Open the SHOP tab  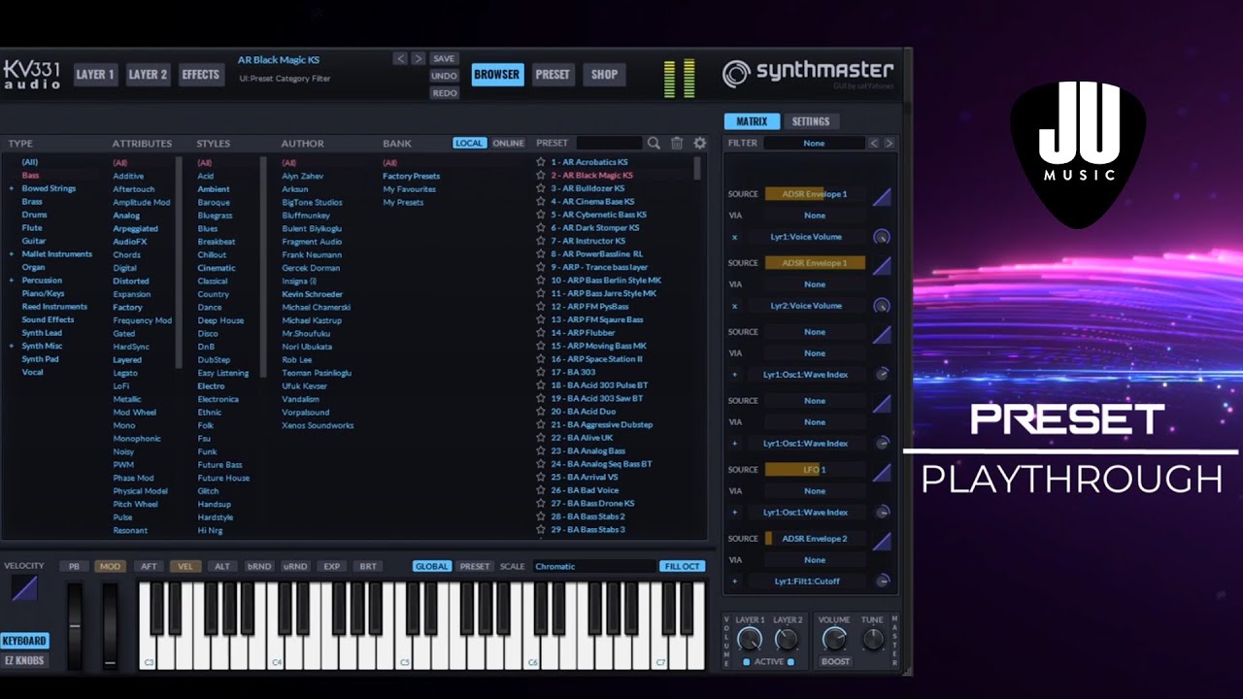[605, 75]
